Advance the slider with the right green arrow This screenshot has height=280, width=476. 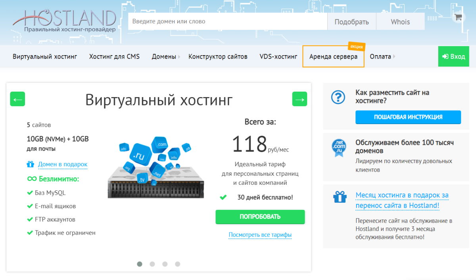pyautogui.click(x=299, y=99)
